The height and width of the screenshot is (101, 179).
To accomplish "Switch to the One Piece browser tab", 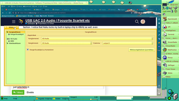I will pyautogui.click(x=9, y=10).
